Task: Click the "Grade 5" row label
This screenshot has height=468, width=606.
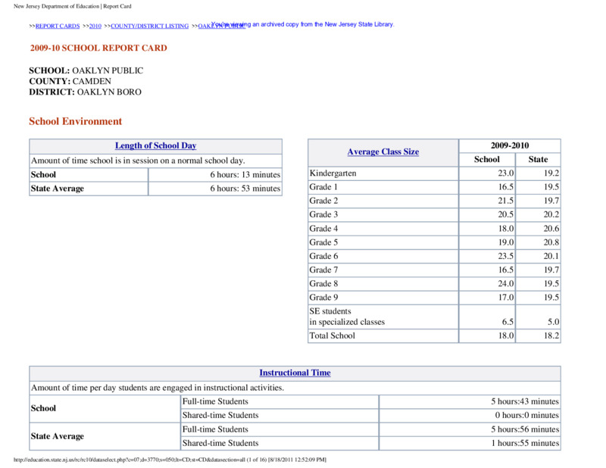Action: 323,242
